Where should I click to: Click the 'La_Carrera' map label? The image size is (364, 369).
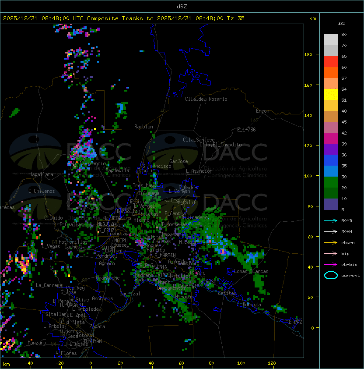49,285
